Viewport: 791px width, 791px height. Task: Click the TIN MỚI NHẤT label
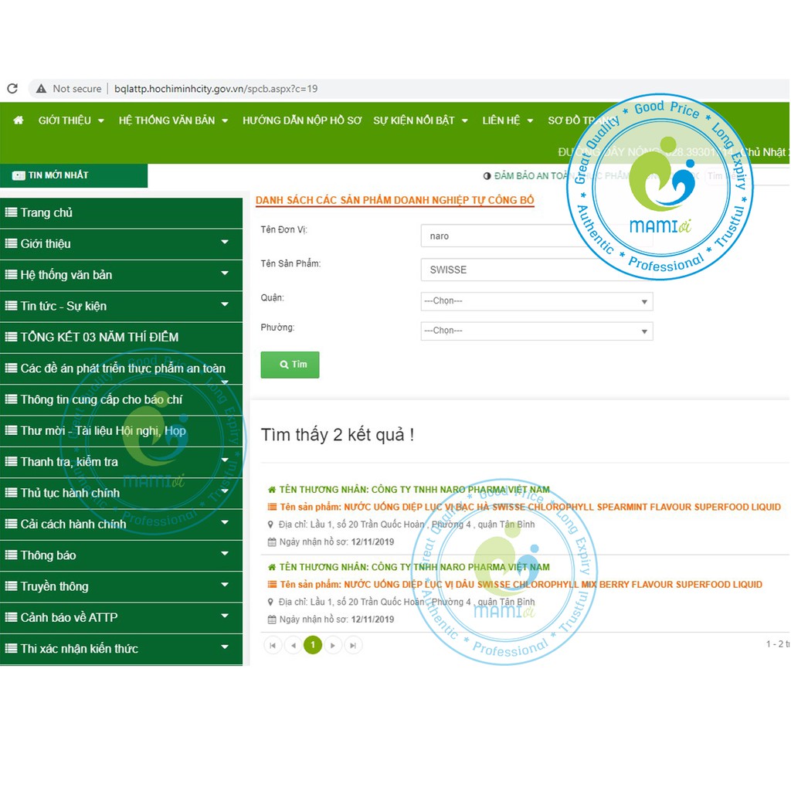59,175
